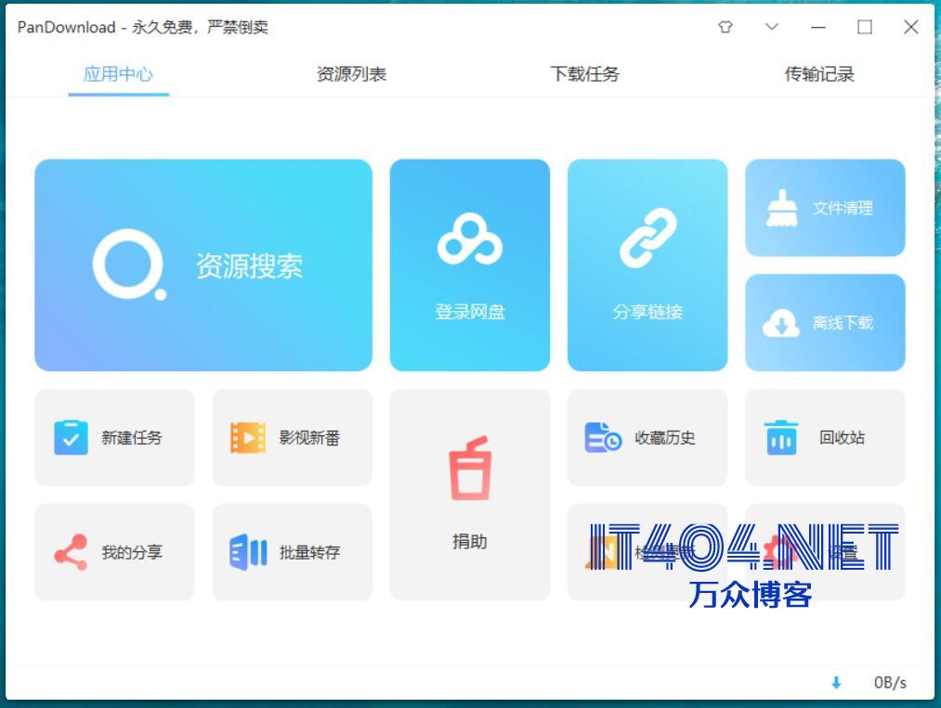
Task: Click the blue download arrow in status bar
Action: (836, 682)
